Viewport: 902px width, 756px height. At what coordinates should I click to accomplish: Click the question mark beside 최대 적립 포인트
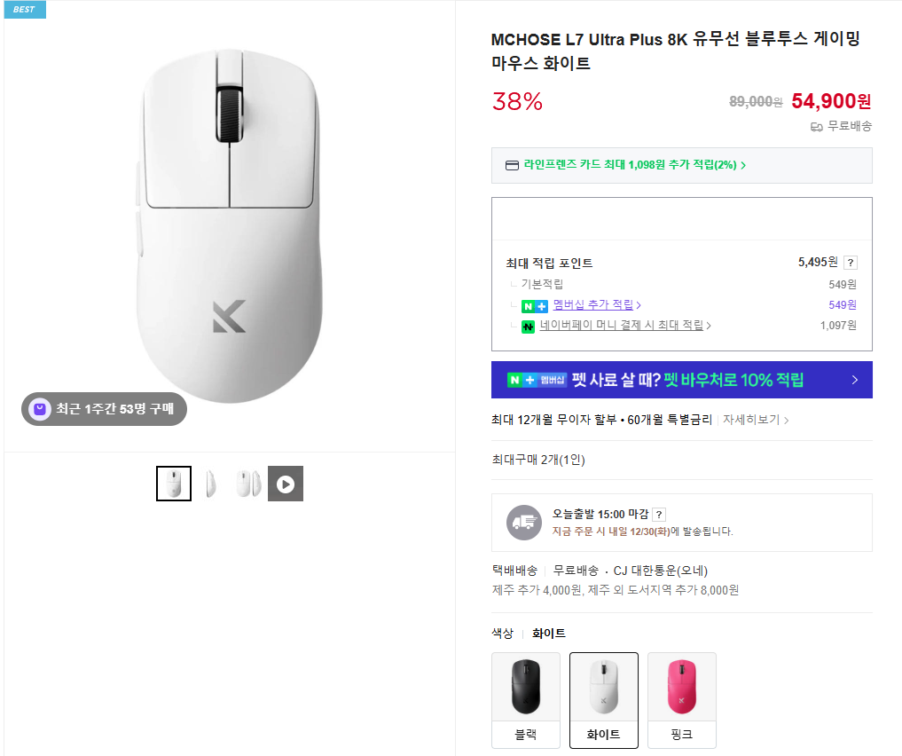(851, 263)
